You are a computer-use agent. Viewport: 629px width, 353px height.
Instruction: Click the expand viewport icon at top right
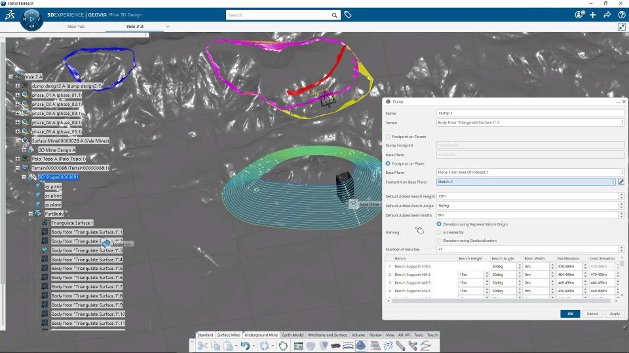[x=622, y=27]
